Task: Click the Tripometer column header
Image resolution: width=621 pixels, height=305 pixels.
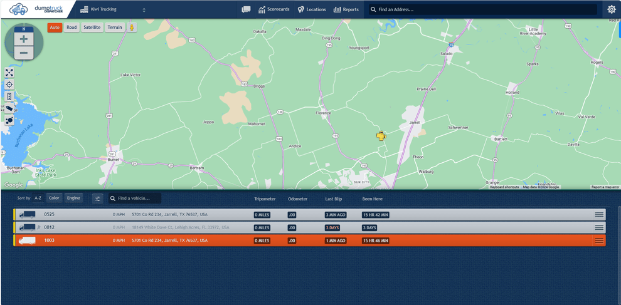Action: (x=265, y=199)
